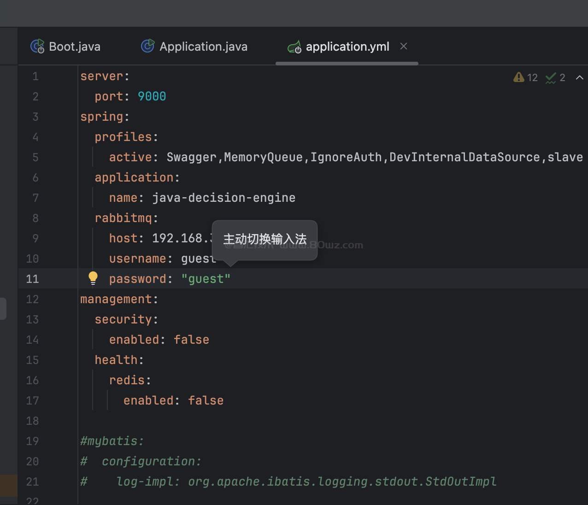588x505 pixels.
Task: Click the green checkmark typo indicator
Action: coord(550,78)
